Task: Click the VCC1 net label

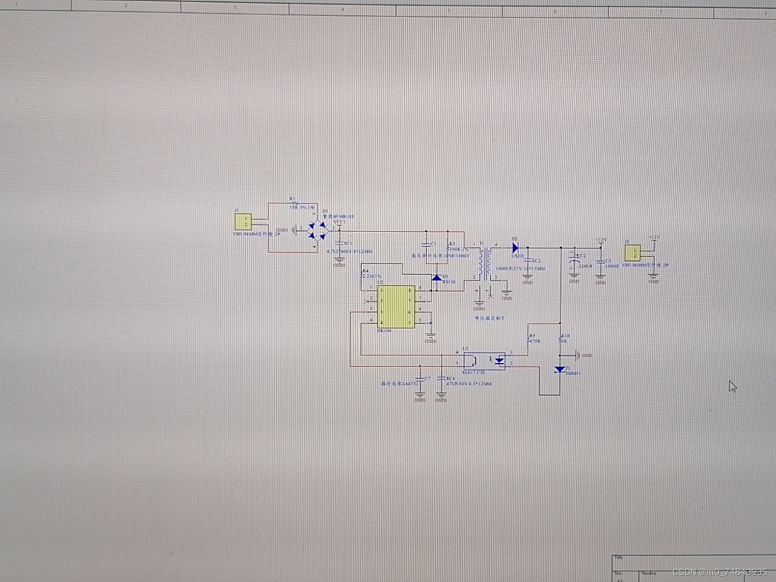Action: pos(339,221)
